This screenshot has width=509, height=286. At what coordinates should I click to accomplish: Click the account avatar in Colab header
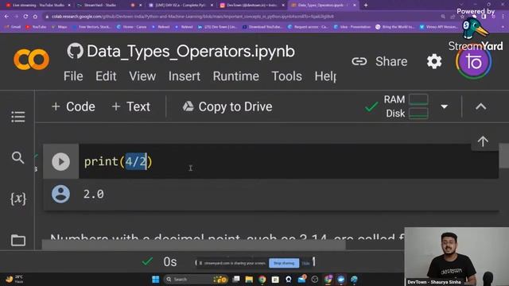click(474, 61)
